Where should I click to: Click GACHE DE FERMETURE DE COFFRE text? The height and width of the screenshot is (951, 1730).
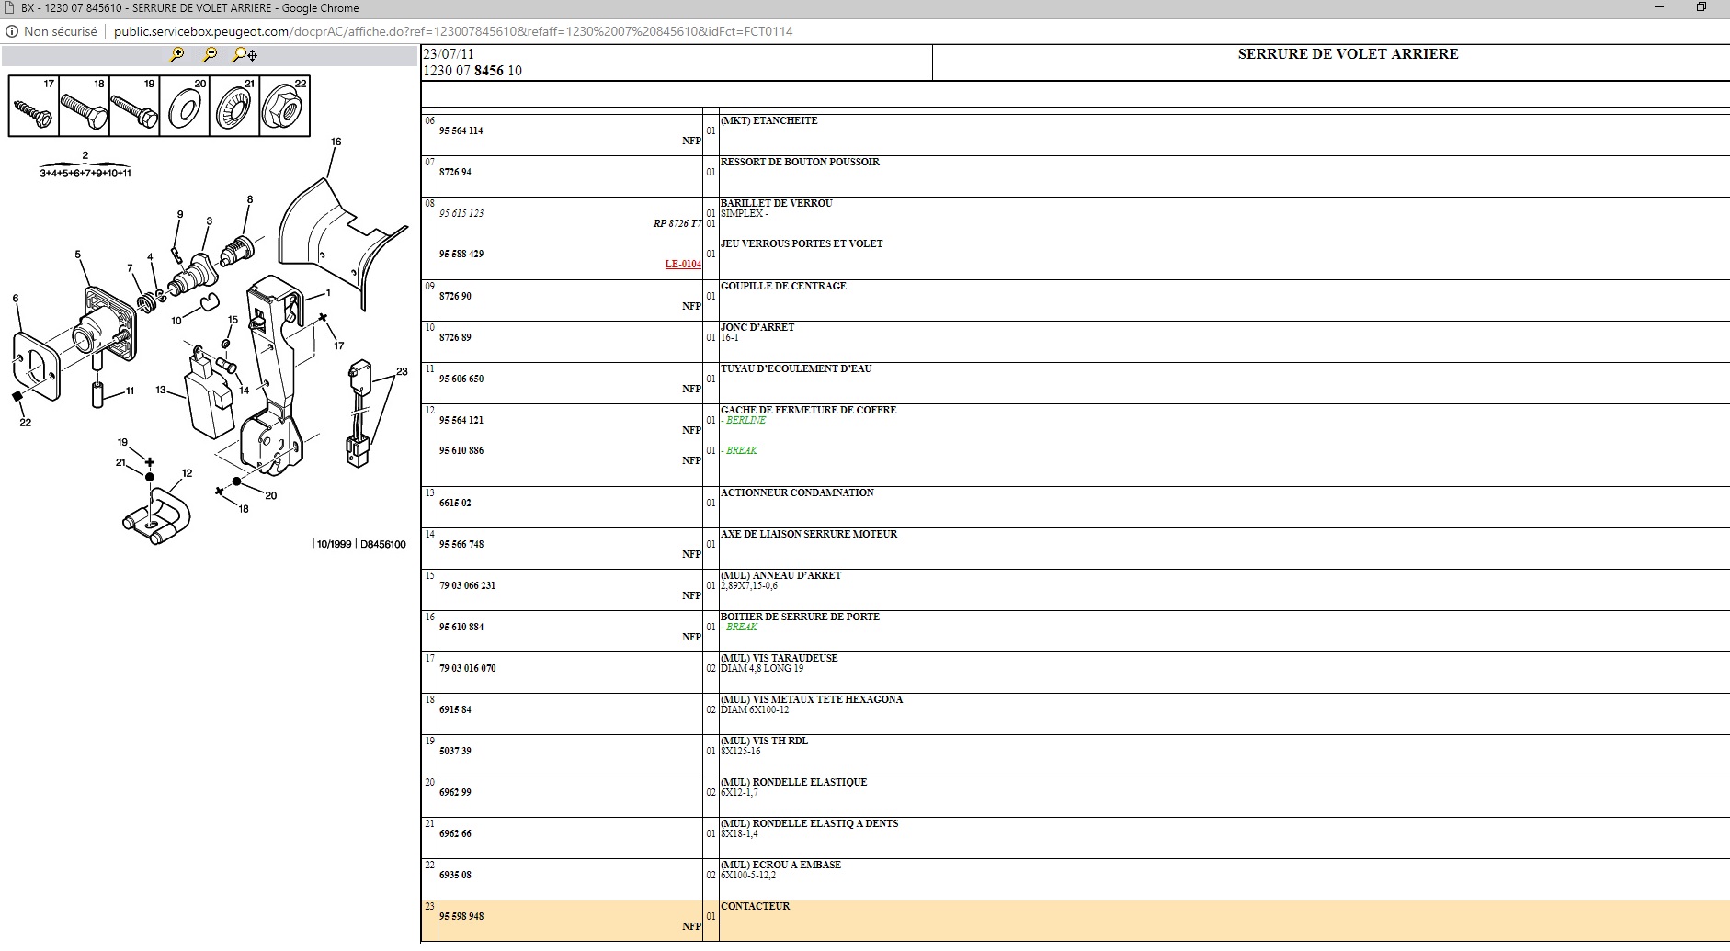click(x=808, y=410)
